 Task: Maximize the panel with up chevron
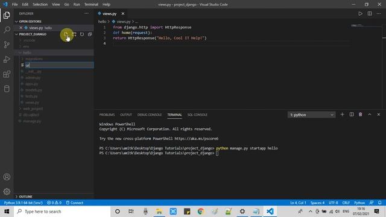click(x=370, y=115)
